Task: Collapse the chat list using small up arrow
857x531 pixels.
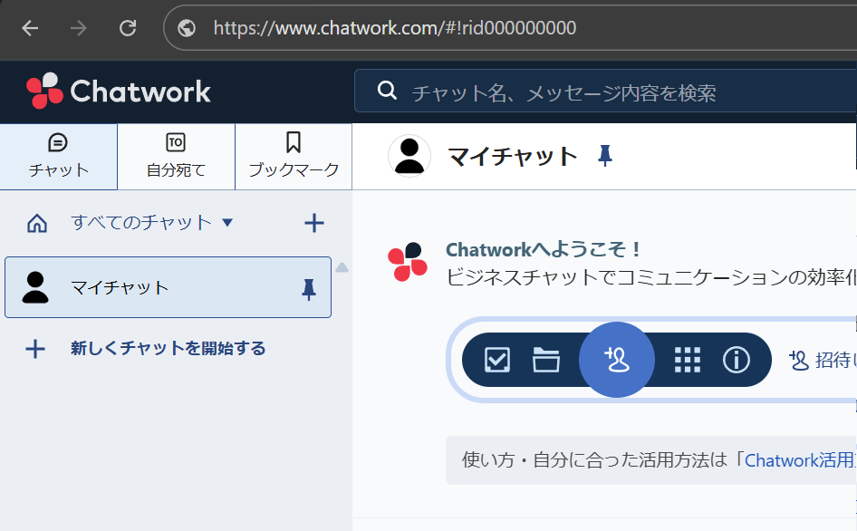Action: point(342,268)
